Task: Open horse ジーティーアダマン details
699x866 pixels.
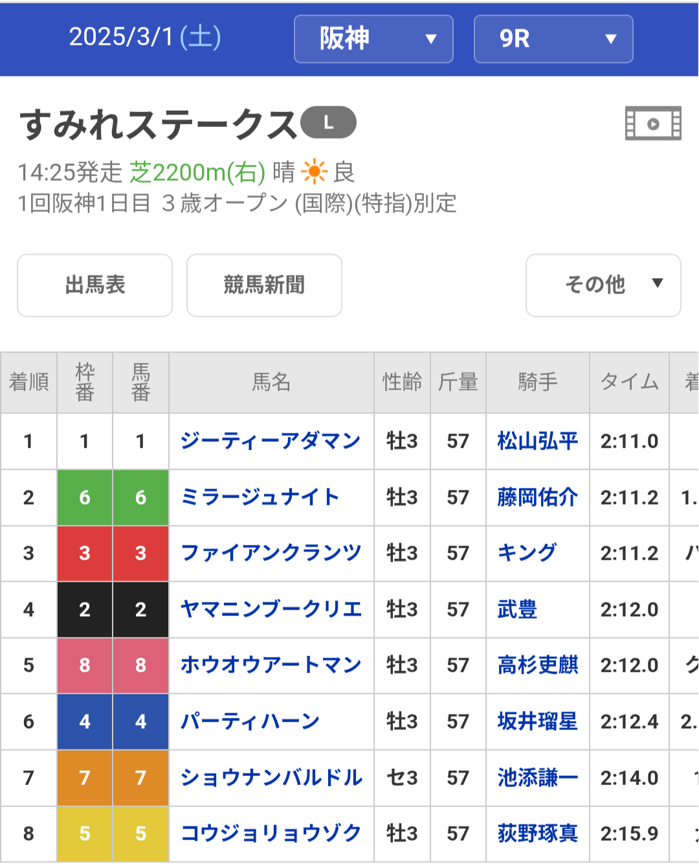Action: coord(270,441)
